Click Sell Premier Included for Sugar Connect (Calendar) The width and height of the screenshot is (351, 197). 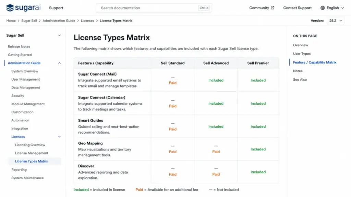point(258,103)
